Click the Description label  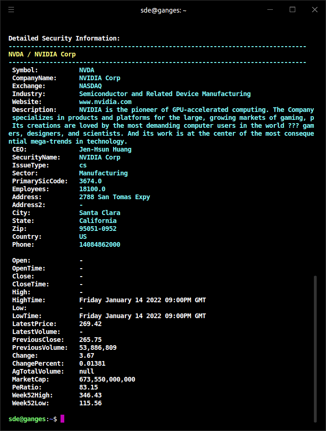coord(34,110)
